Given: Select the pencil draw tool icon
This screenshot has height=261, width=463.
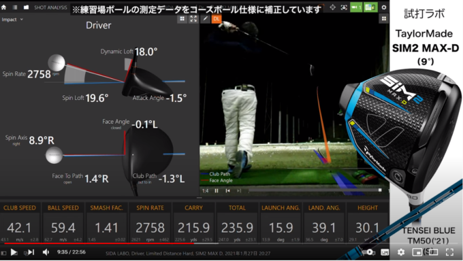Looking at the screenshot, I should 205,19.
